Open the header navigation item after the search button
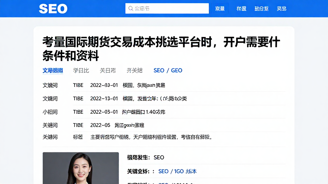This screenshot has width=328, height=184. pyautogui.click(x=242, y=9)
